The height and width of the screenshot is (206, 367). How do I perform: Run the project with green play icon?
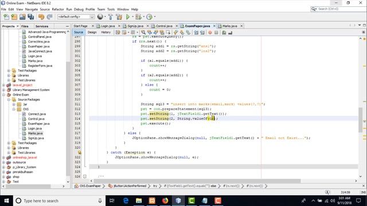click(128, 17)
